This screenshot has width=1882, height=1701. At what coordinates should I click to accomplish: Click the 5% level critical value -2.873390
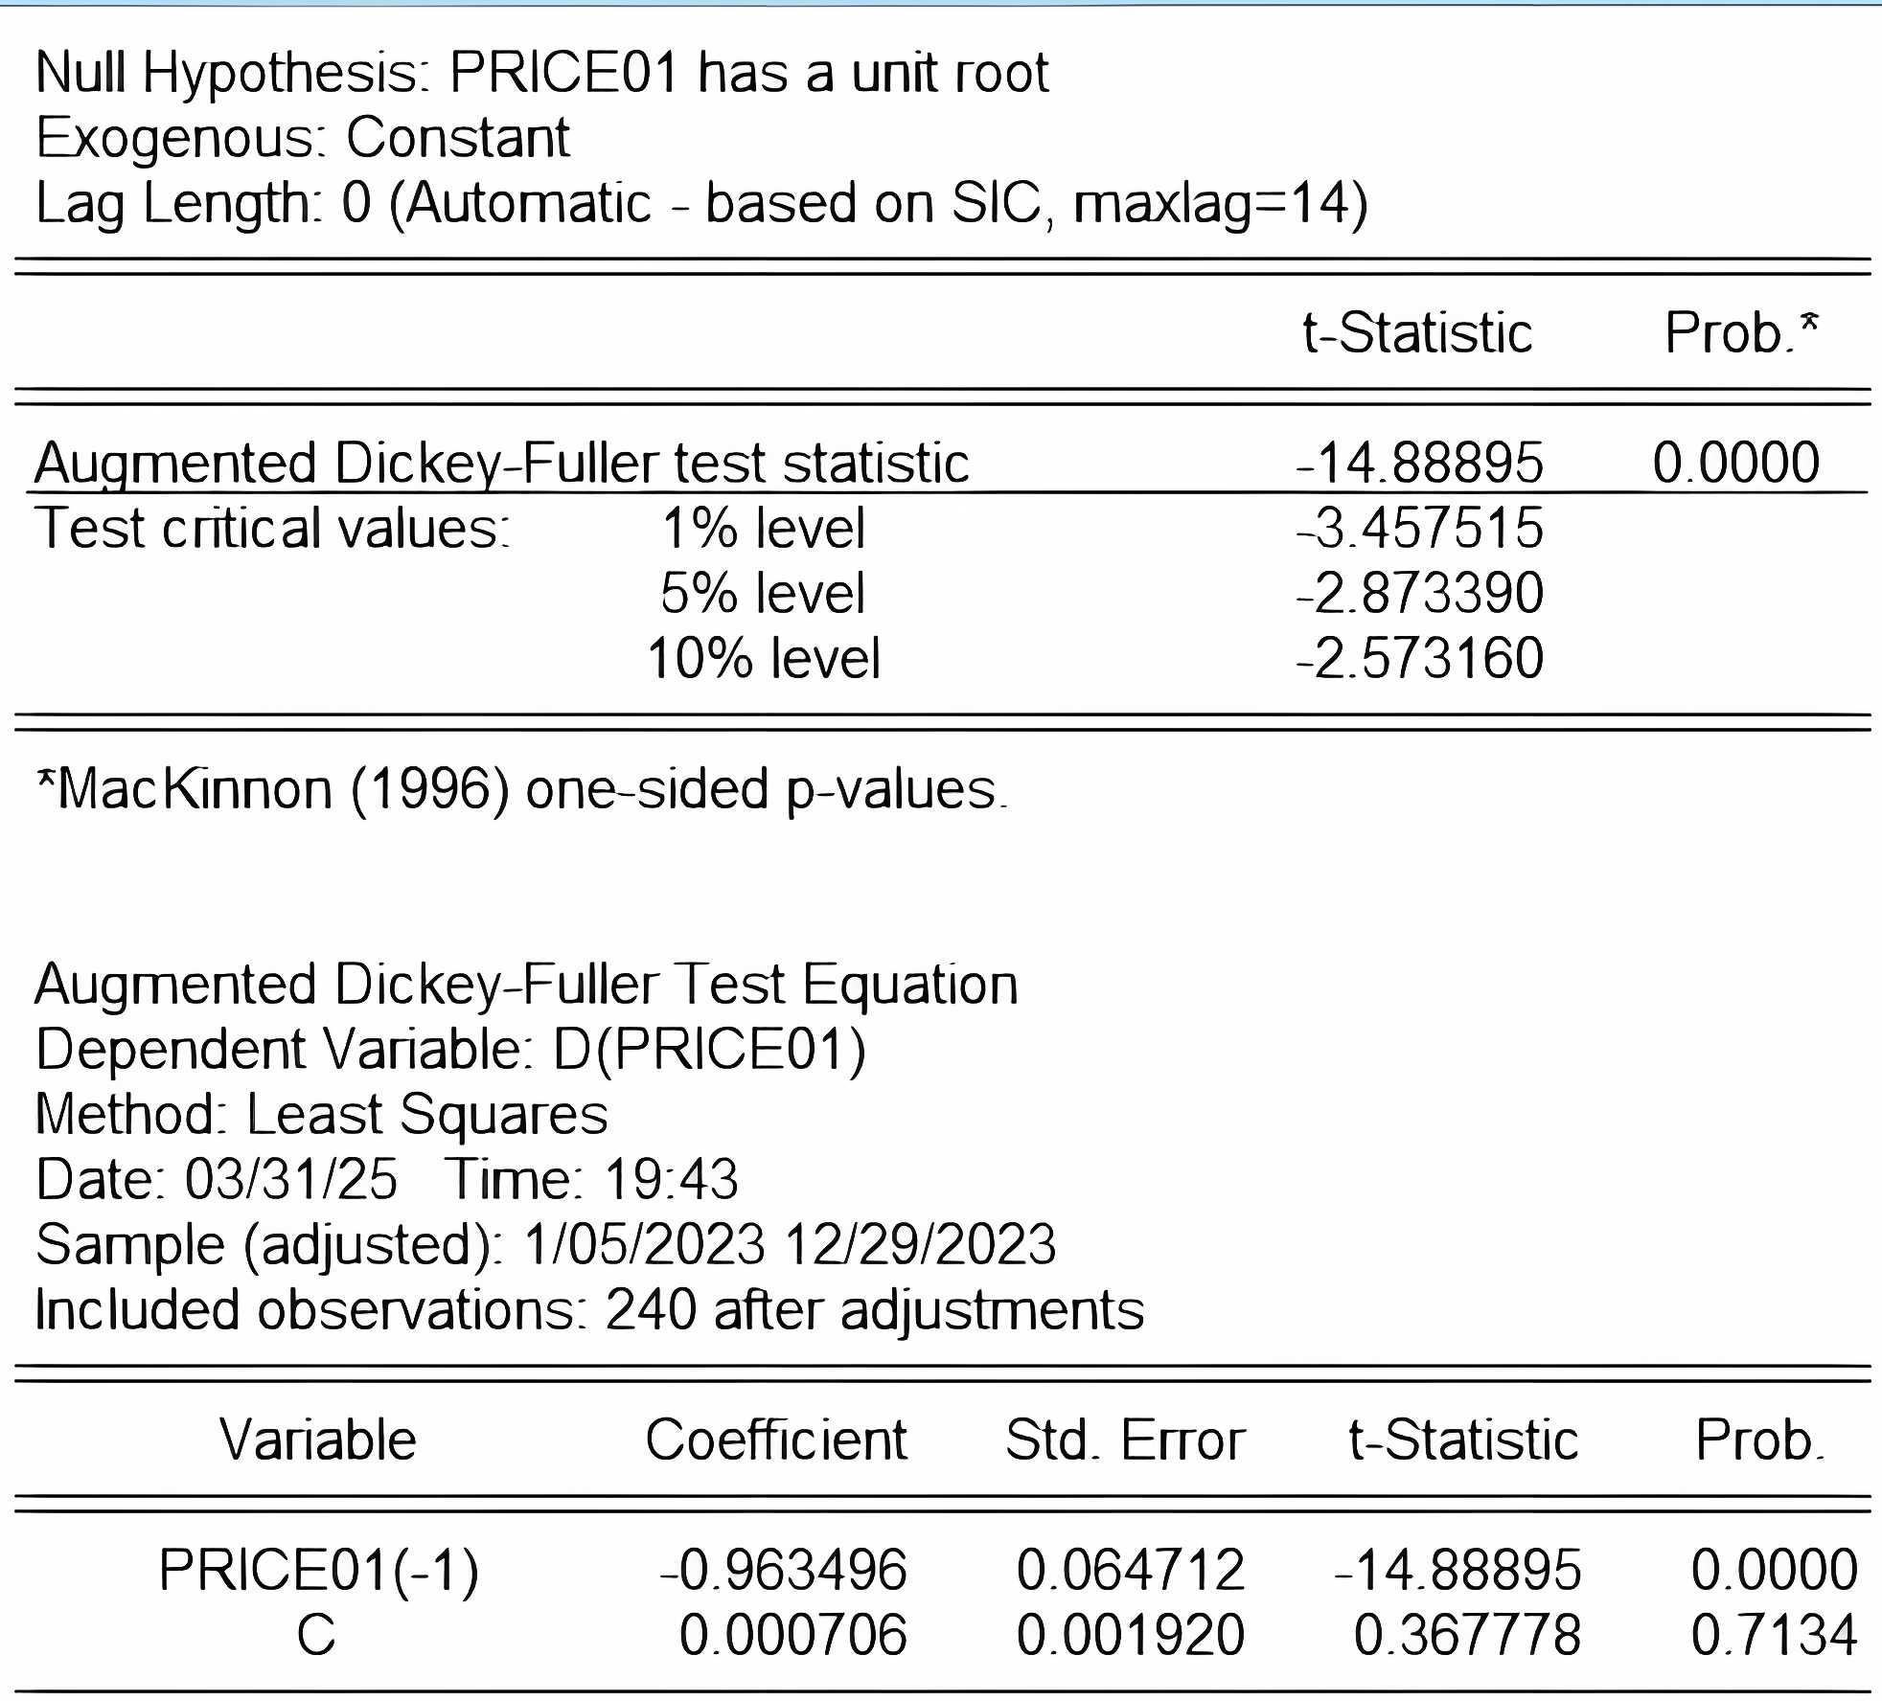pyautogui.click(x=1419, y=594)
